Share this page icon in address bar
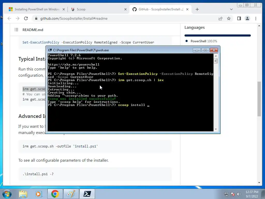The height and width of the screenshot is (199, 265). tap(220, 18)
